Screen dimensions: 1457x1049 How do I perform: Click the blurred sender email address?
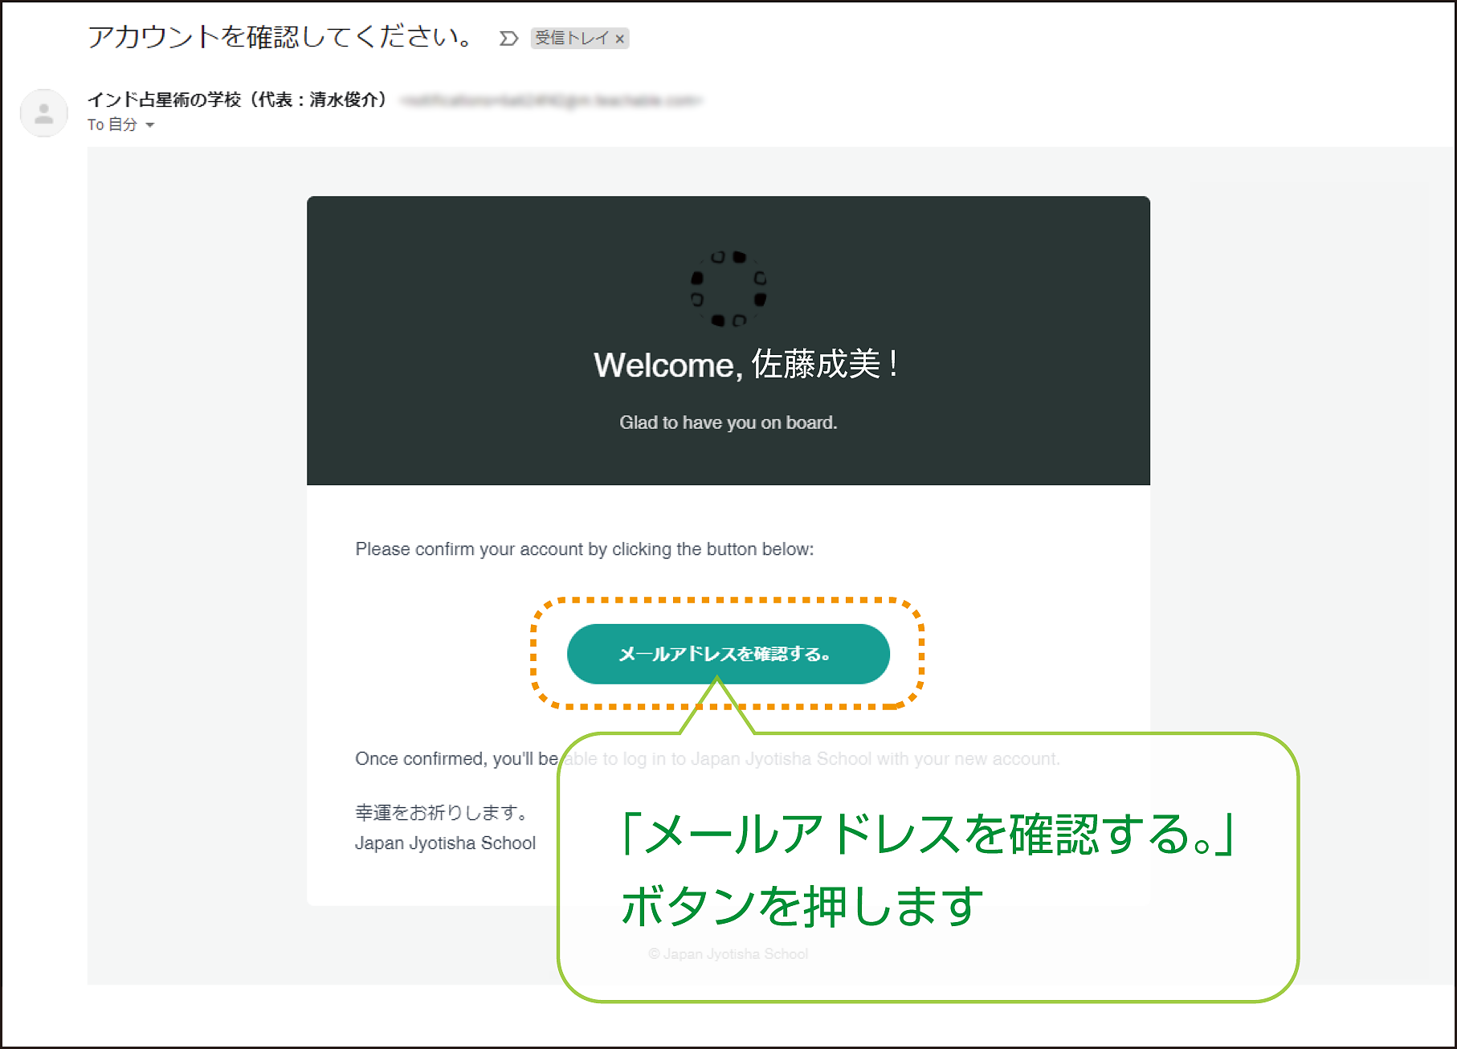(551, 100)
